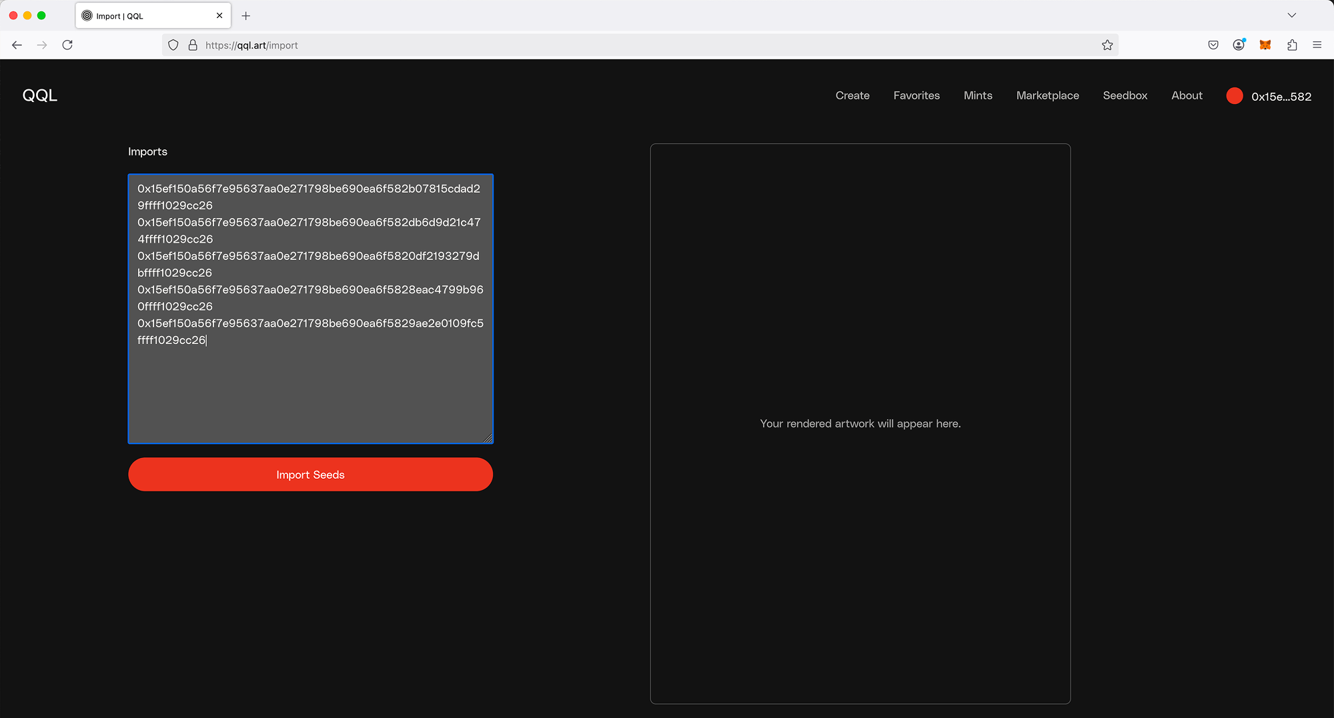Click the red wallet avatar circle
The image size is (1334, 718).
tap(1234, 96)
